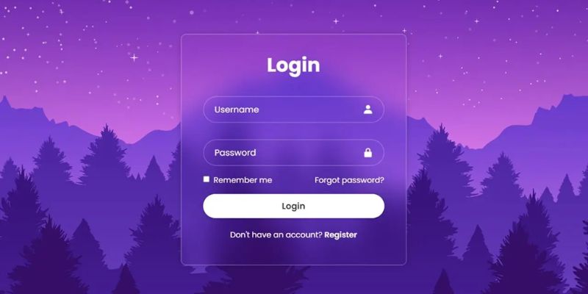
Task: Focus the Password input field
Action: click(293, 153)
